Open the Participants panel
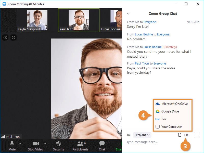Viewport: 204px width, 153px height. (80, 146)
